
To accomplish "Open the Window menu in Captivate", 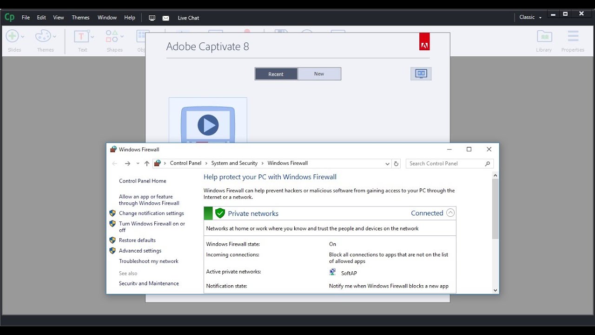I will pos(107,18).
